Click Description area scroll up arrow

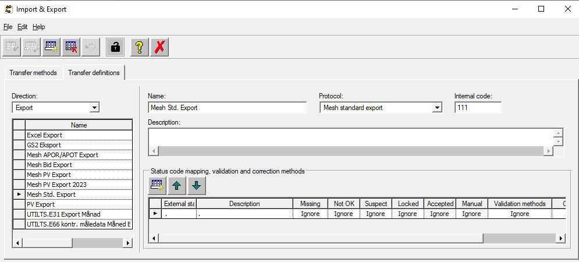click(558, 133)
